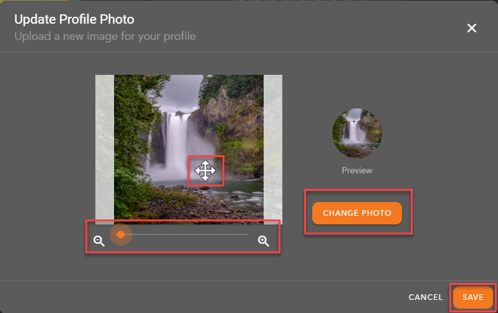
Task: Click the Update Profile Photo title
Action: click(74, 21)
